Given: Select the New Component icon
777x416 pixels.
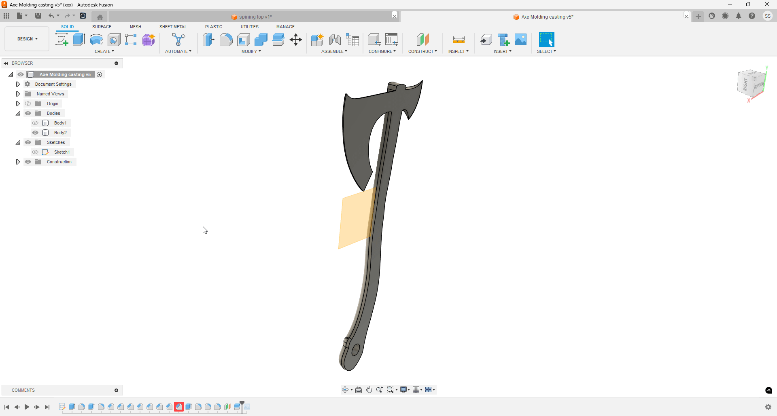Looking at the screenshot, I should tap(317, 40).
